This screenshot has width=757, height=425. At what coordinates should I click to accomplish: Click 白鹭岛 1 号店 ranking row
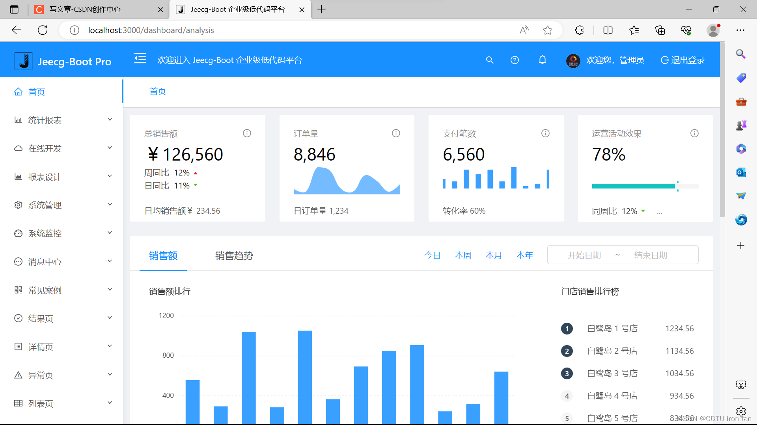coord(628,329)
